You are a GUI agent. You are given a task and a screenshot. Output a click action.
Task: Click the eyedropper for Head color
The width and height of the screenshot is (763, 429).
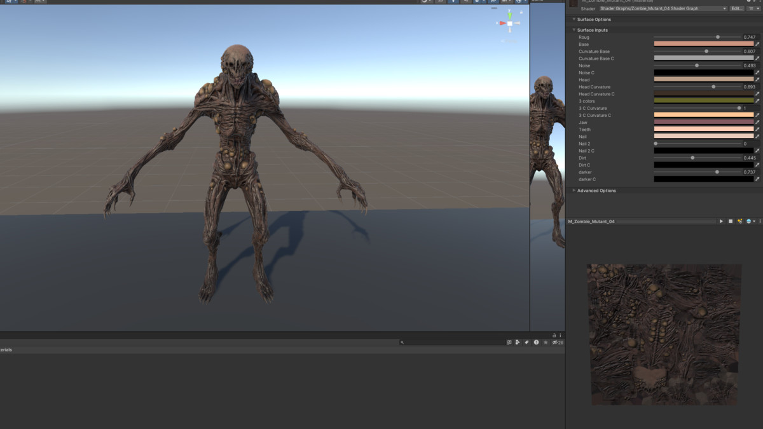(757, 80)
